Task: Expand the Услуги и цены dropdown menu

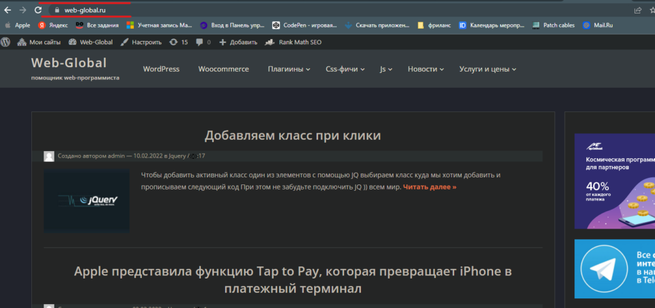Action: point(487,69)
